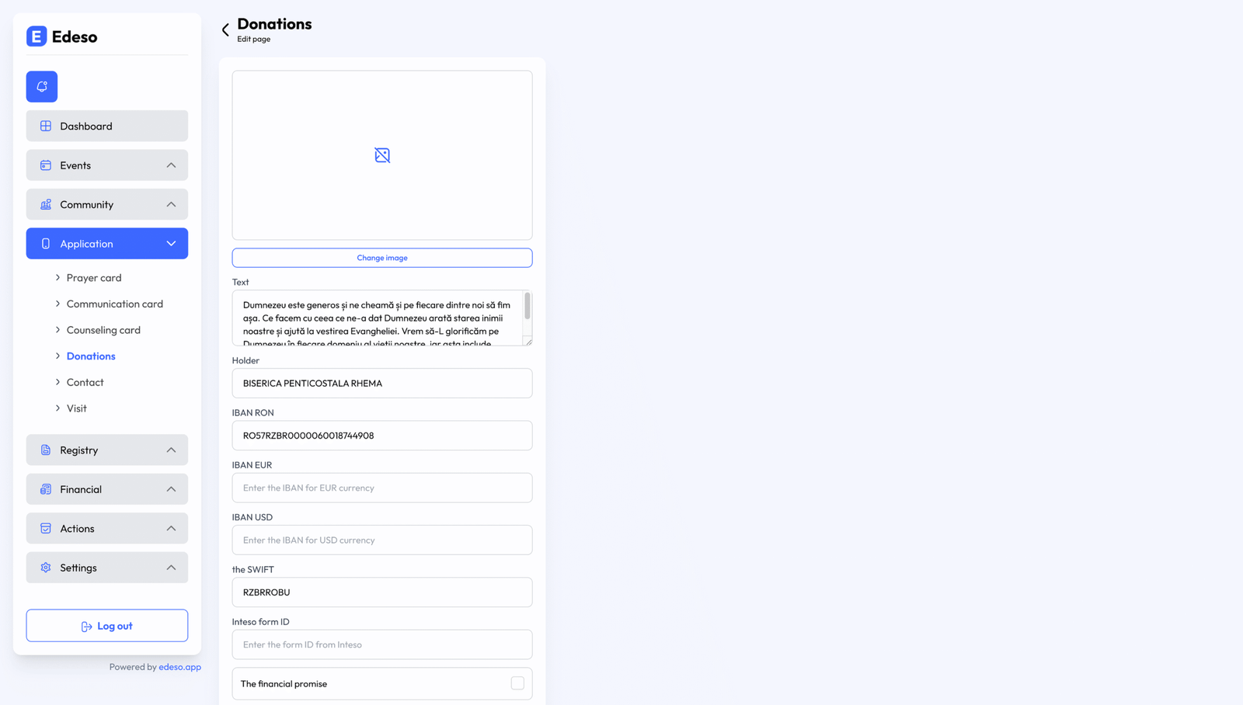Screen dimensions: 1243x705
Task: Open the Counseling card page
Action: pyautogui.click(x=103, y=330)
